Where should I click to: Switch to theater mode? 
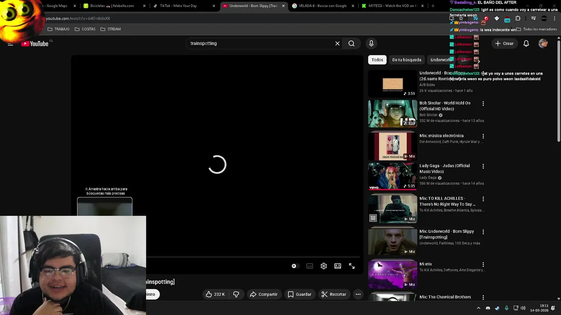pyautogui.click(x=338, y=266)
